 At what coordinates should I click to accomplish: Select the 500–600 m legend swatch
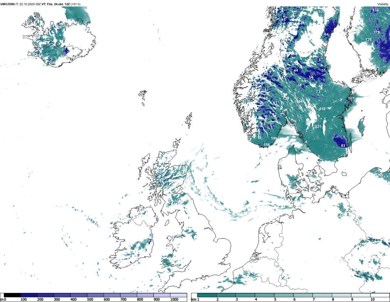[x=95, y=295]
